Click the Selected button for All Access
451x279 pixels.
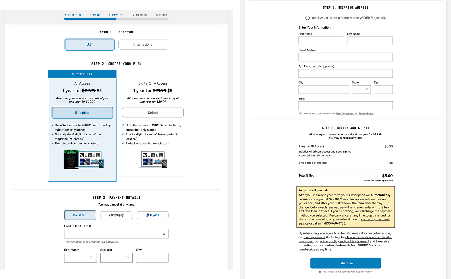(82, 113)
